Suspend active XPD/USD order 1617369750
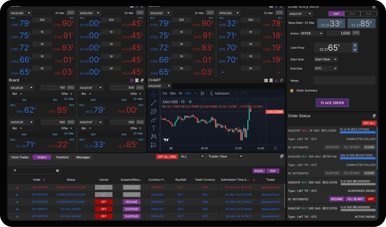Image resolution: width=386 pixels, height=227 pixels. tap(132, 217)
